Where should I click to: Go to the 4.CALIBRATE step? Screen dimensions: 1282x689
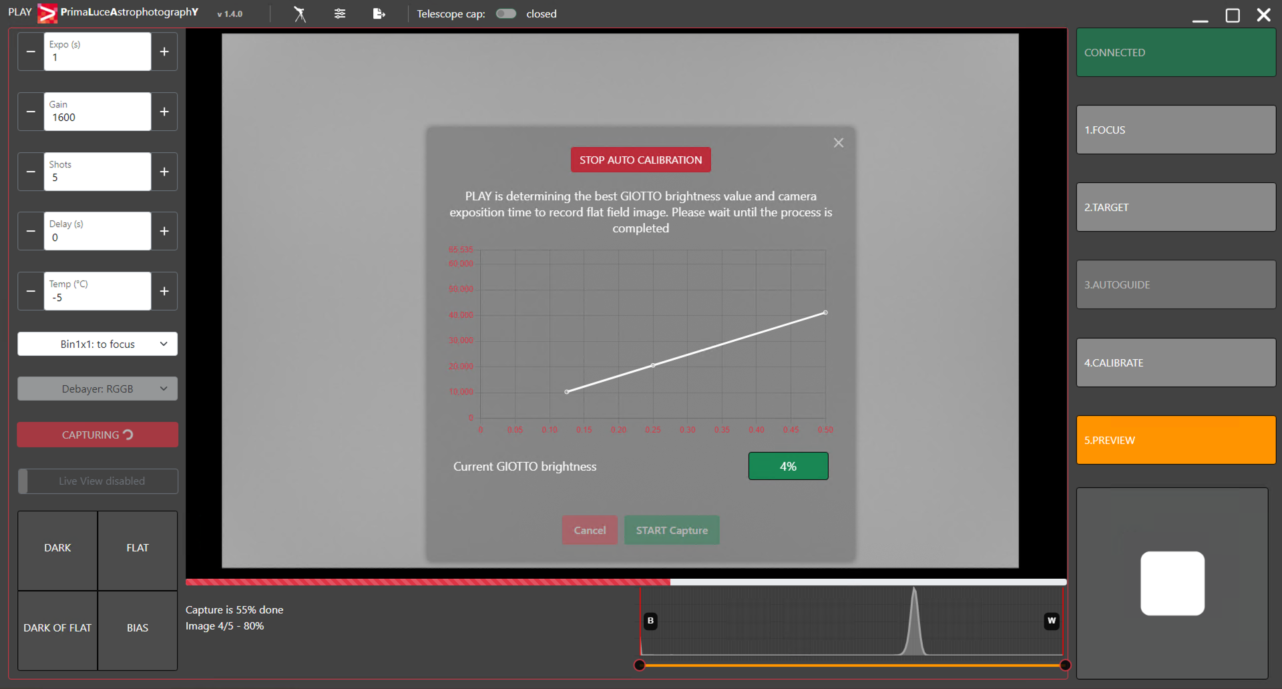pos(1176,363)
